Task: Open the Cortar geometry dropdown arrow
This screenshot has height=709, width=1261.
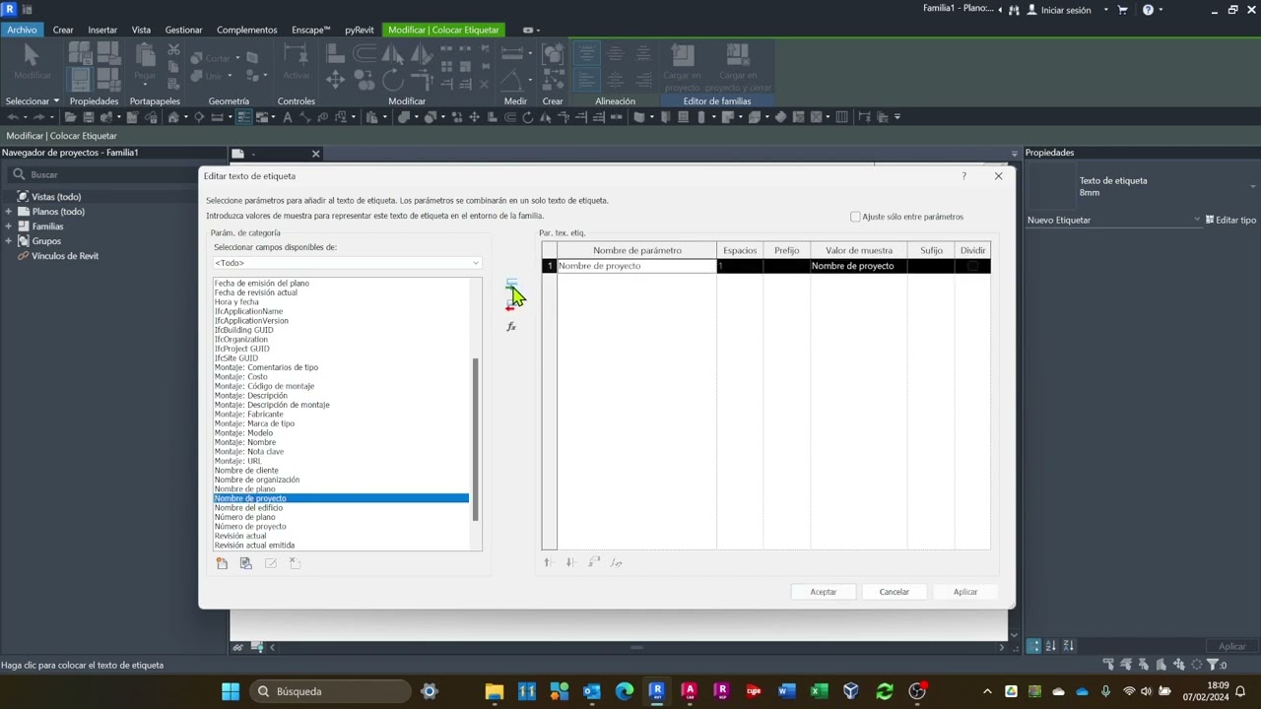Action: (237, 58)
